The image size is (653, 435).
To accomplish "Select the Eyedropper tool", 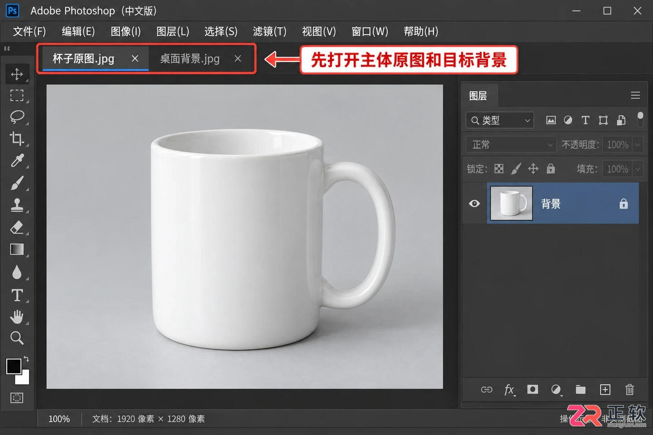I will click(x=17, y=160).
